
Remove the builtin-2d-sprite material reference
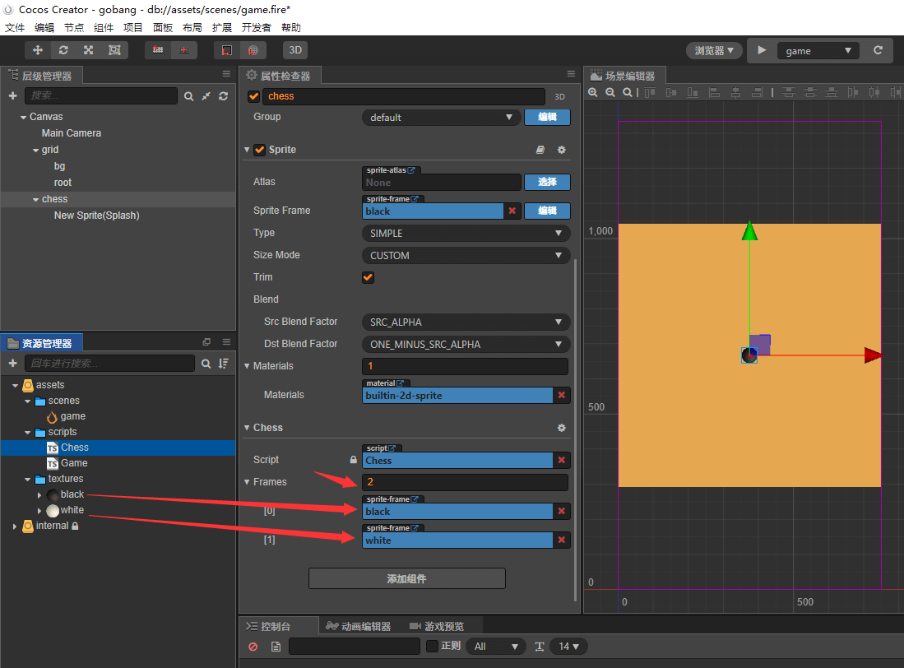tap(562, 396)
